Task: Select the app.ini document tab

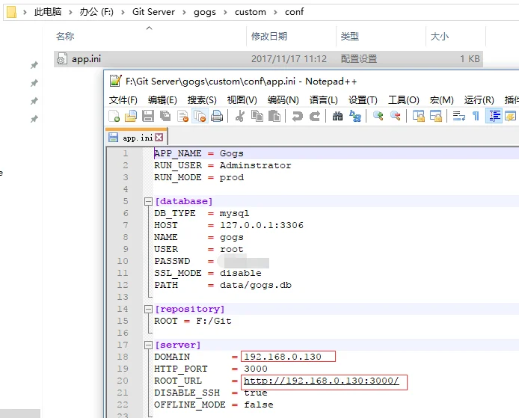Action: (136, 138)
